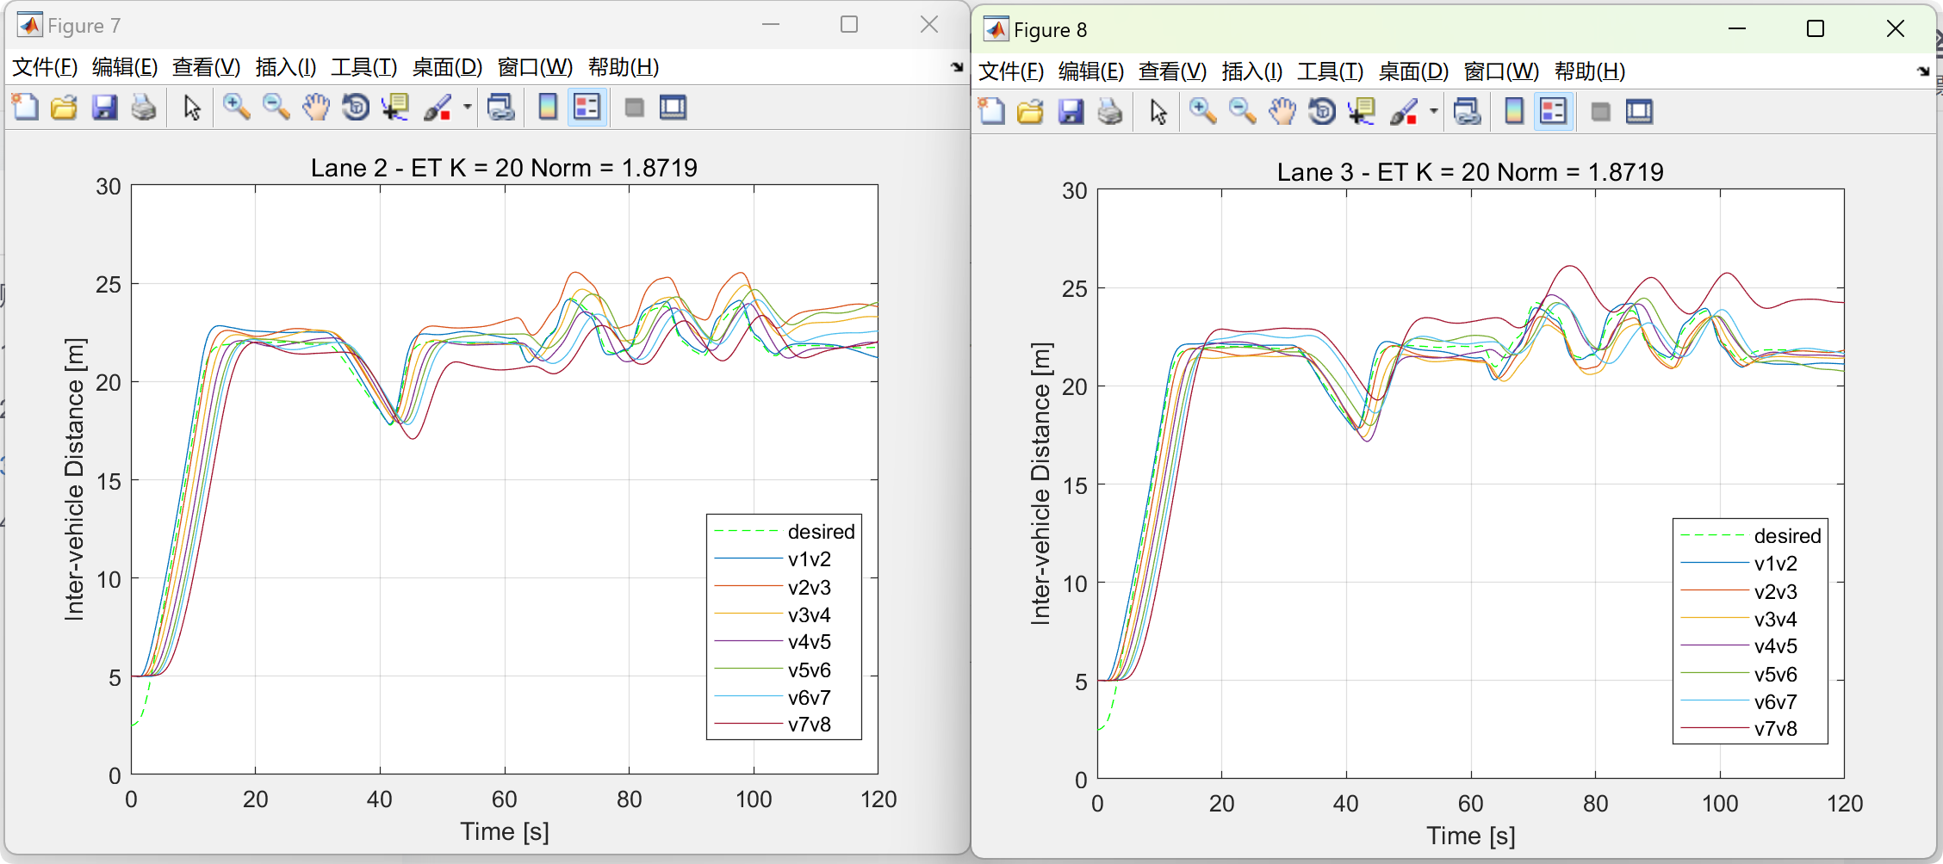Viewport: 1943px width, 864px height.
Task: Activate Zoom In tool in Figure 7
Action: (x=236, y=108)
